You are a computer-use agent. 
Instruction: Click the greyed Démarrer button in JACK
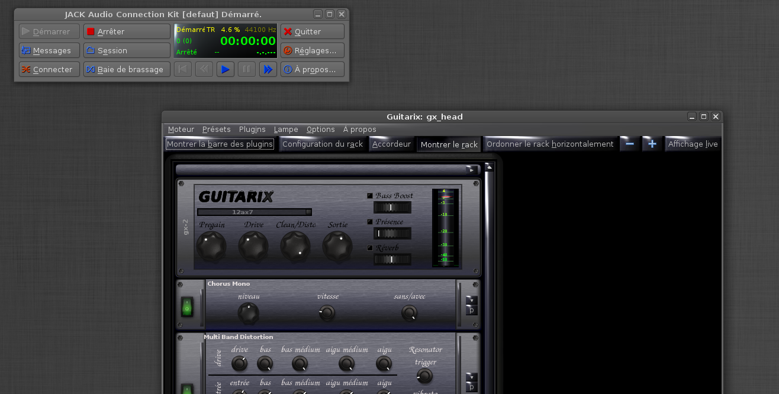(49, 31)
